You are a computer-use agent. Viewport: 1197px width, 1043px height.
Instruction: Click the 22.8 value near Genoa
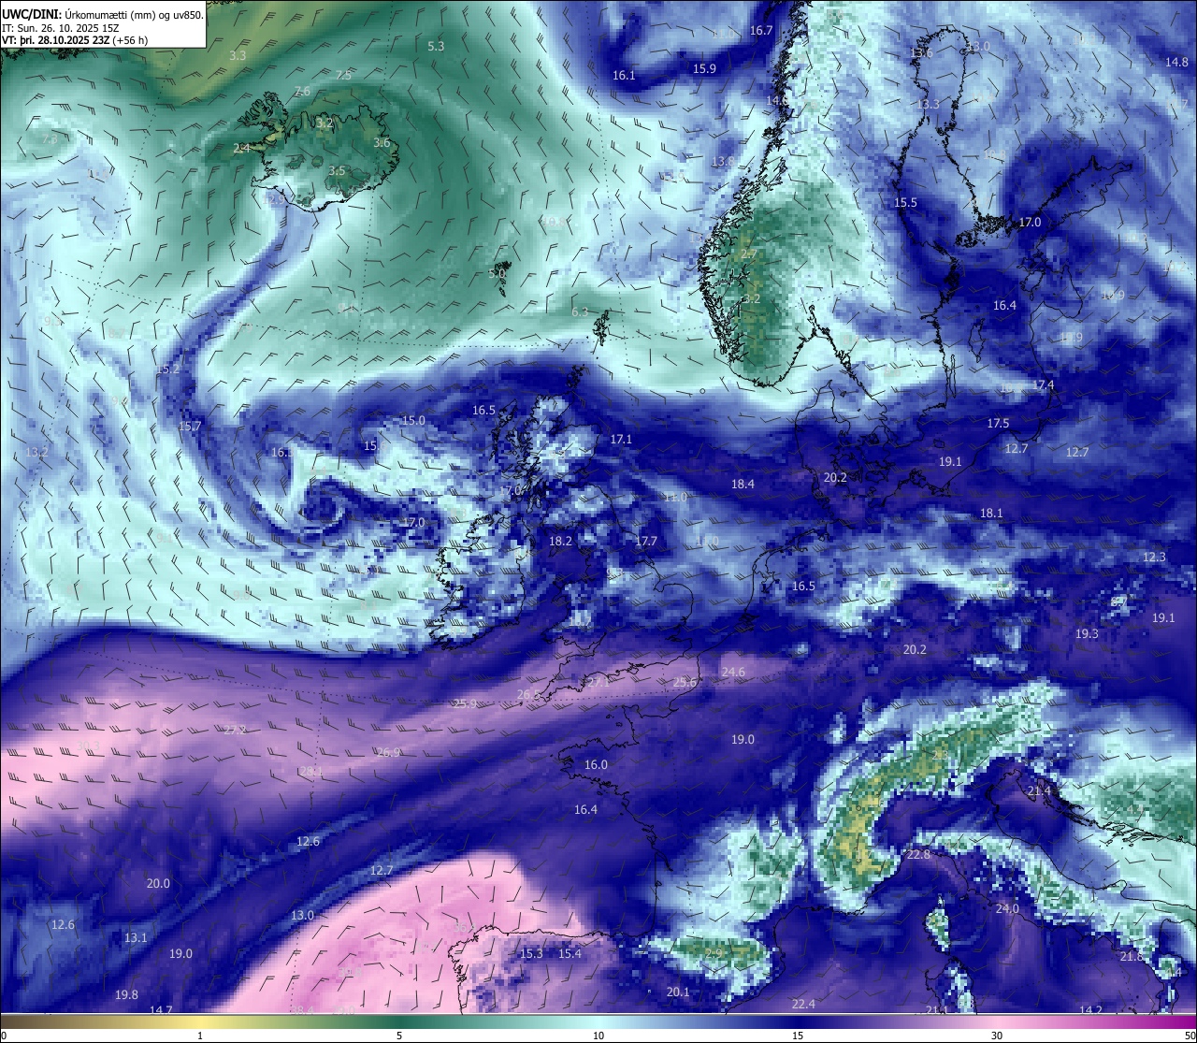coord(918,854)
